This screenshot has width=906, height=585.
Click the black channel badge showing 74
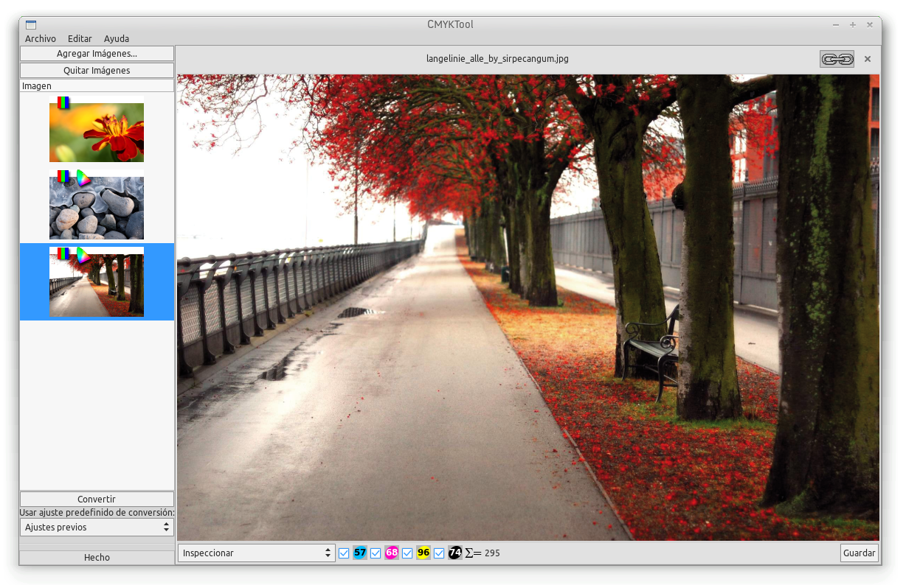pyautogui.click(x=455, y=553)
